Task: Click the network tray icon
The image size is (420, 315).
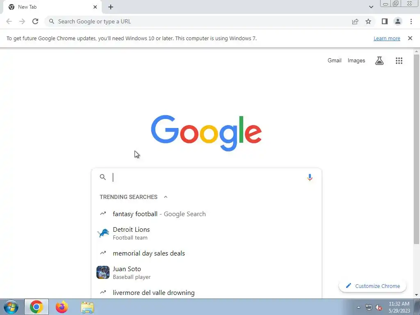Action: click(x=369, y=308)
